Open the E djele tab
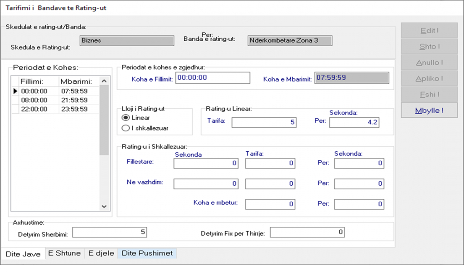 101,253
